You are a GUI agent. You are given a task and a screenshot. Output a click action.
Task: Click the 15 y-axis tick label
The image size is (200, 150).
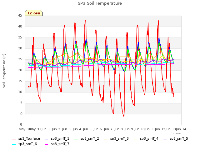point(20,81)
